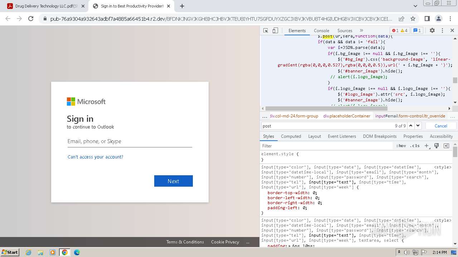Close the DevTools panel
This screenshot has height=257, width=458.
pos(452,31)
